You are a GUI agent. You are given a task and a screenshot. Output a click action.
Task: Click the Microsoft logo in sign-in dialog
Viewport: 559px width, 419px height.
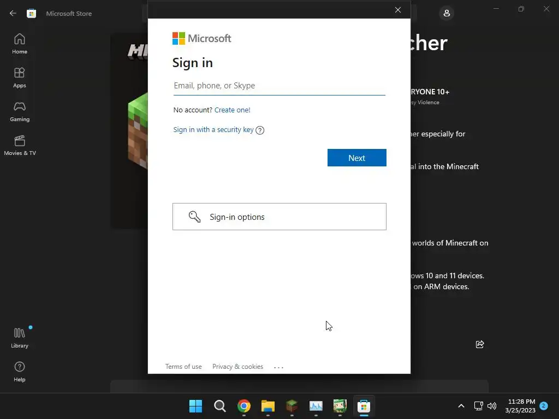point(202,39)
